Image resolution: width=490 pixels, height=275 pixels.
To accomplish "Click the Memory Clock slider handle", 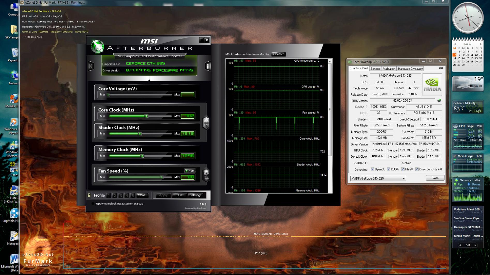I will (x=142, y=156).
